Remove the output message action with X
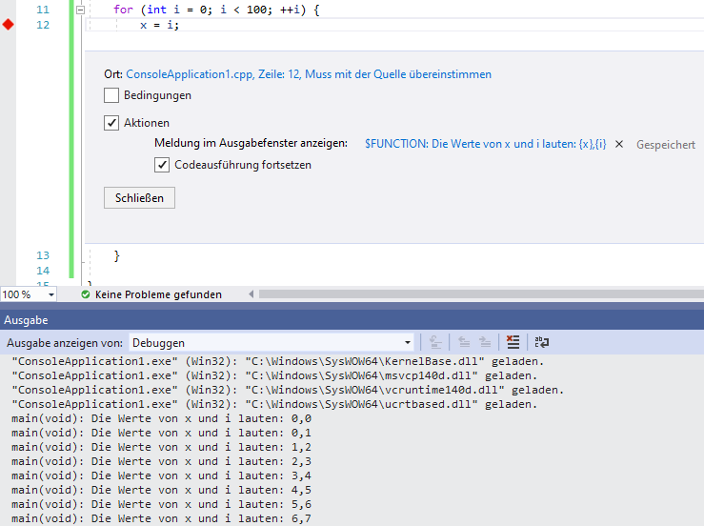 click(619, 144)
